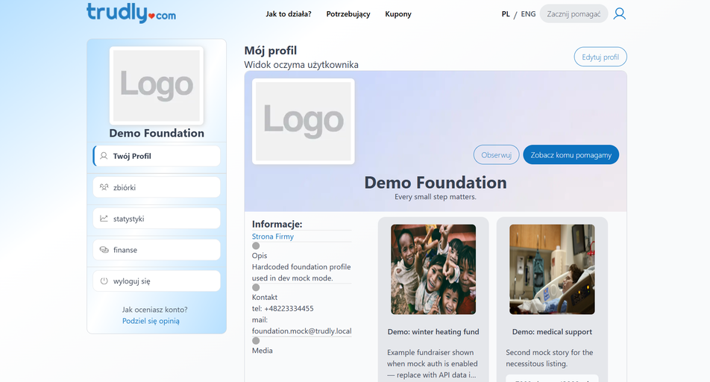Switch language to ENG

click(x=528, y=14)
